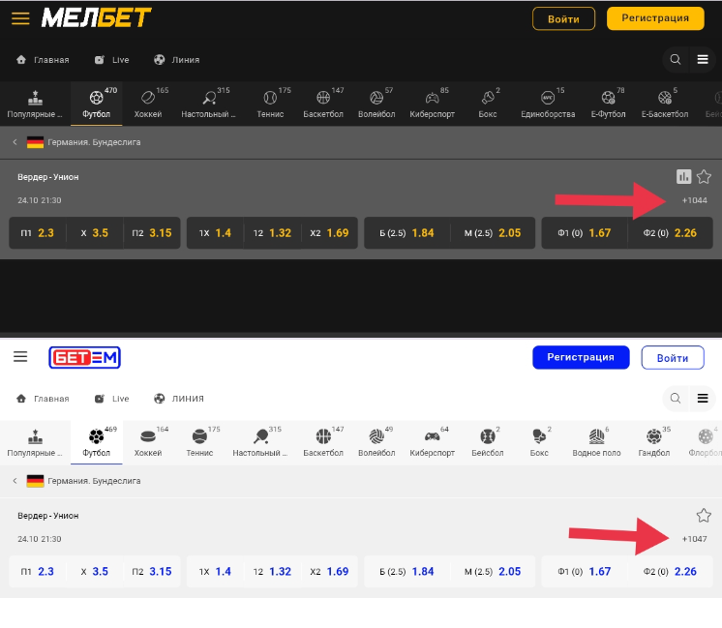Select Хоккей sport icon on Melbet
Image resolution: width=722 pixels, height=628 pixels.
(x=148, y=104)
